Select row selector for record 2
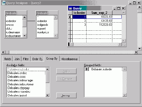Viewport: 142px width, 107px height. [x=70, y=21]
